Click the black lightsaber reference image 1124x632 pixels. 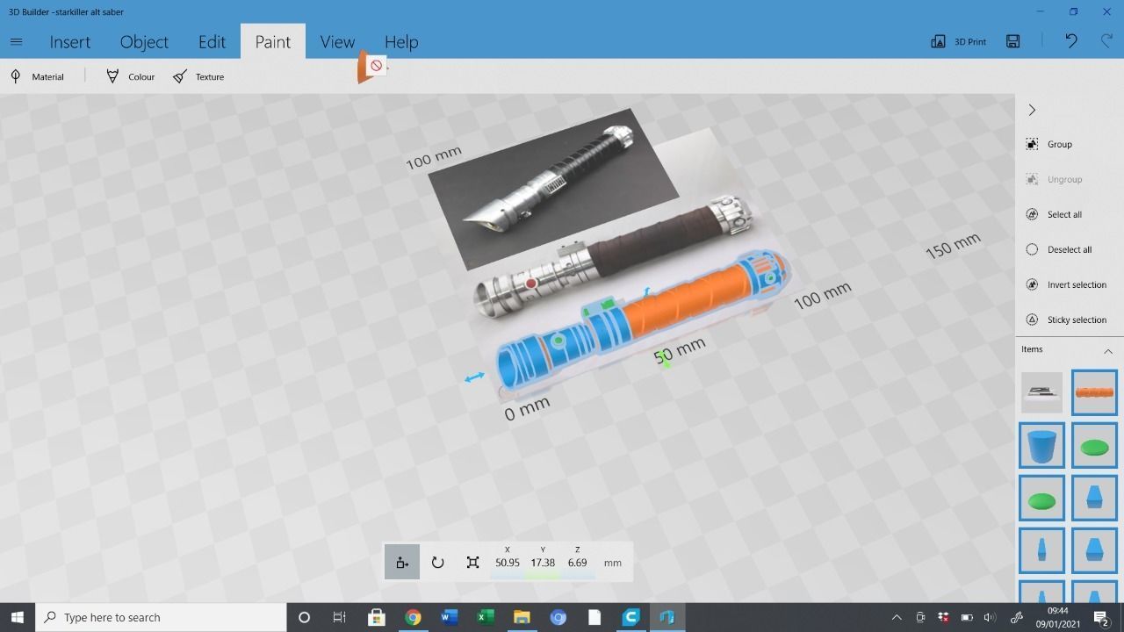[x=553, y=187]
